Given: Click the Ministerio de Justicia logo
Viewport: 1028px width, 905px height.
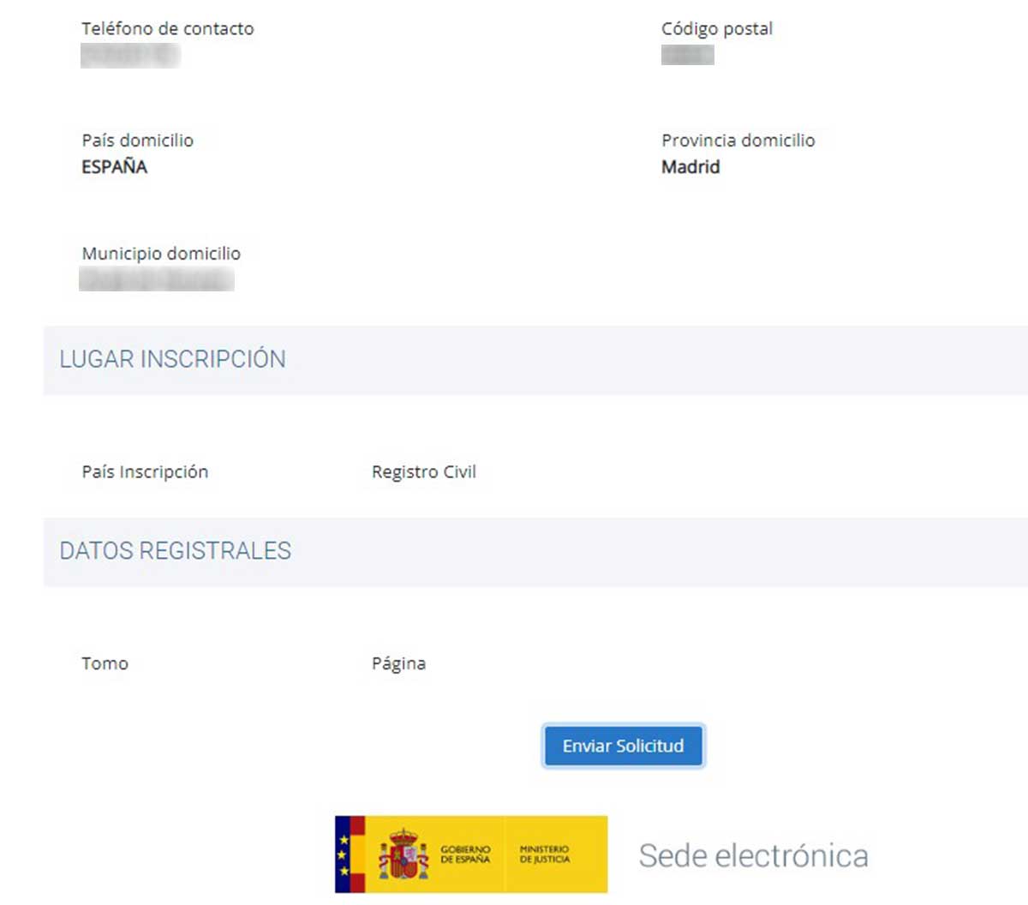Looking at the screenshot, I should point(545,854).
